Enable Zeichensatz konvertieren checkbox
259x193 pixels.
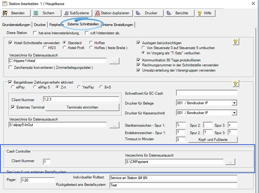click(10, 67)
